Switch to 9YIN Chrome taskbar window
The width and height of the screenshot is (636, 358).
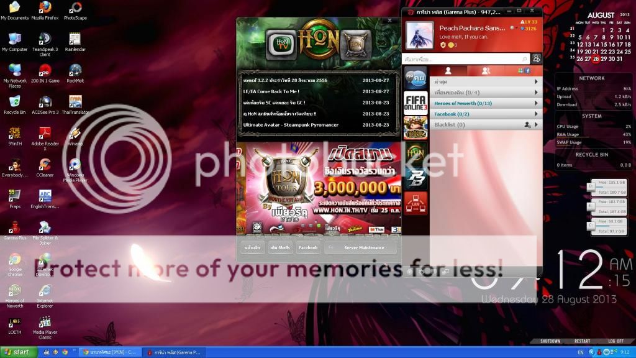click(x=109, y=352)
